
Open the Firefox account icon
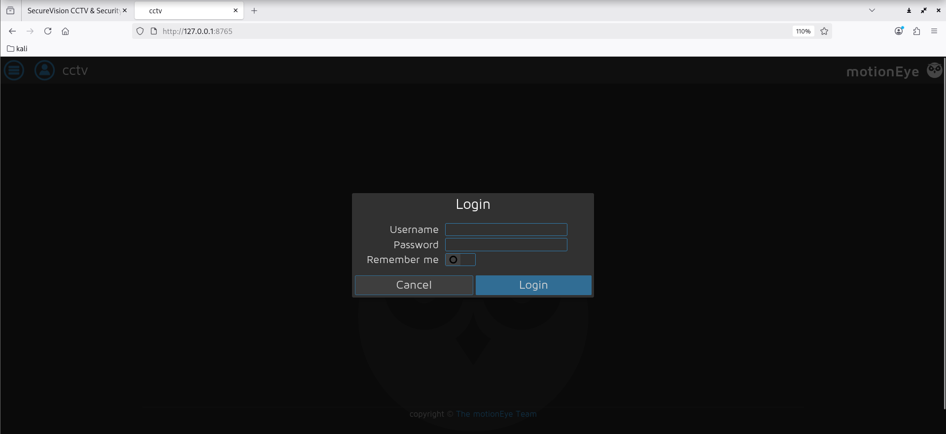(x=899, y=31)
